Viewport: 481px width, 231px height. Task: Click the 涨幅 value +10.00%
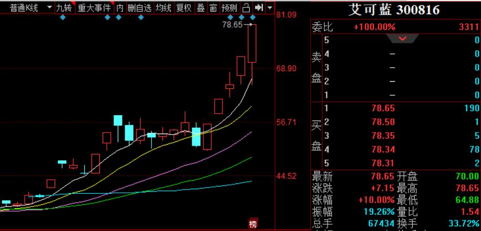[377, 200]
